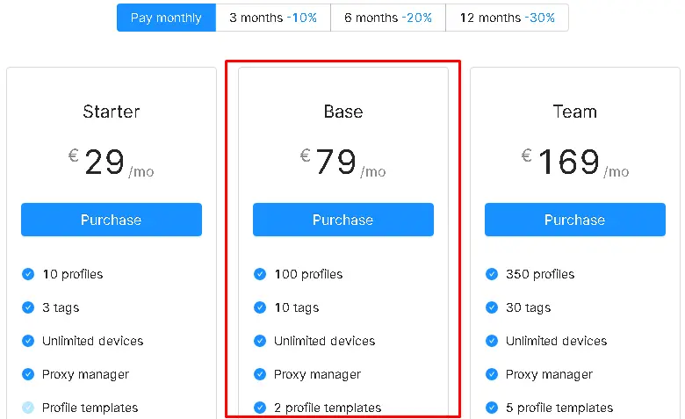This screenshot has width=685, height=419.
Task: Click the Base plan title
Action: coord(343,112)
